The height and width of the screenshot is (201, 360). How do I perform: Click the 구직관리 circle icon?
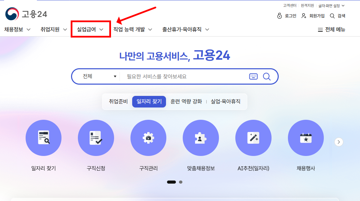pos(148,138)
